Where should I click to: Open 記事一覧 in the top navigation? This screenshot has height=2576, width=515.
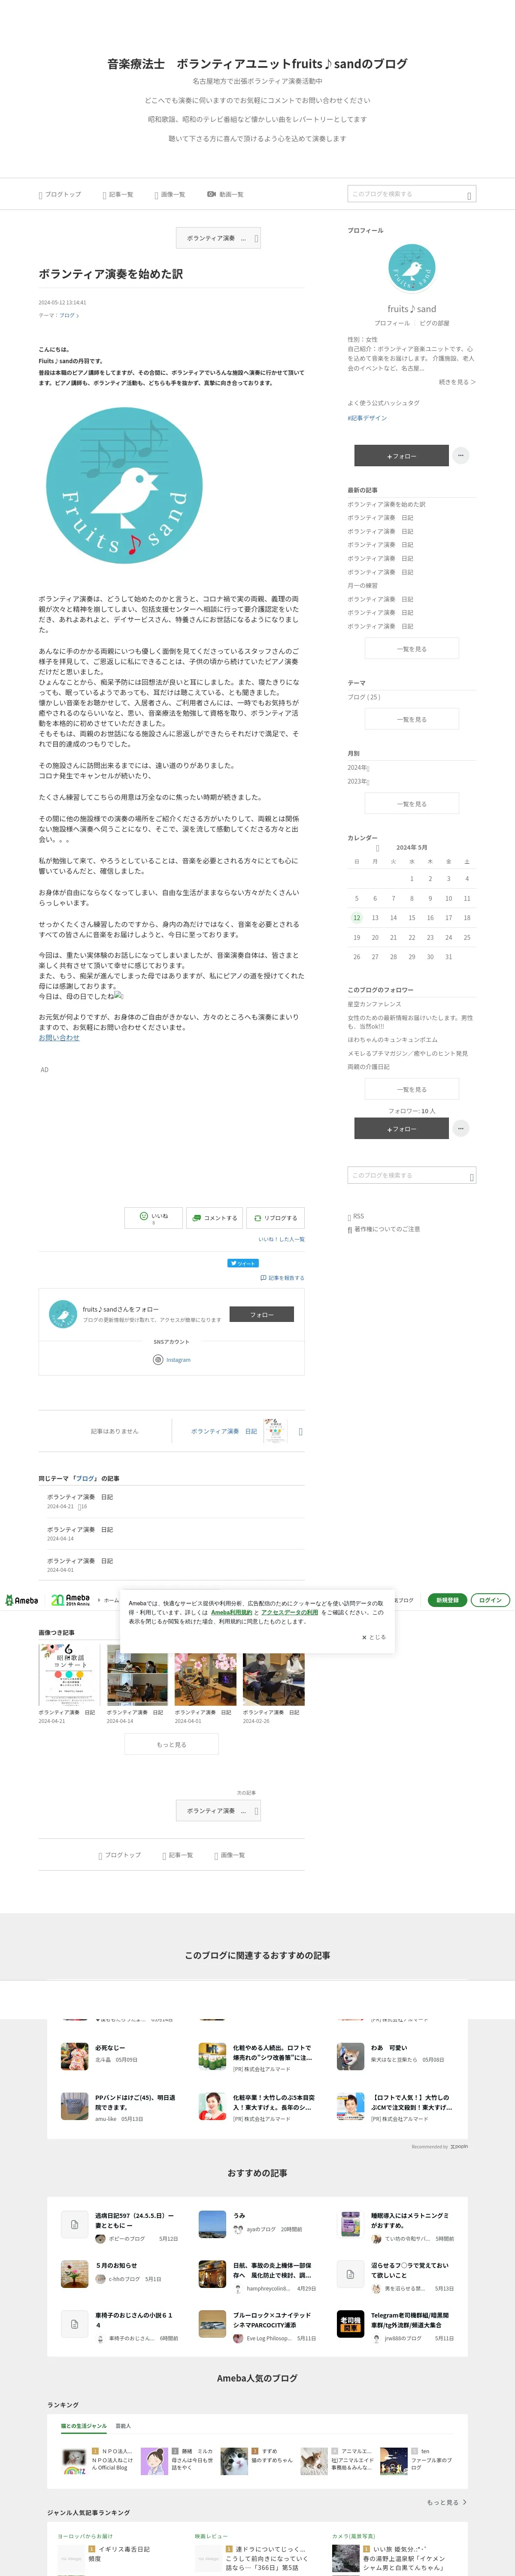pos(118,194)
